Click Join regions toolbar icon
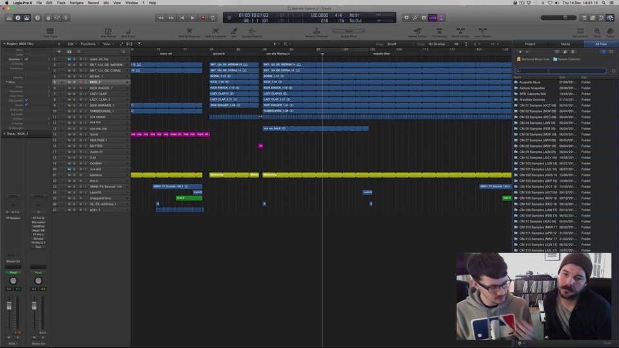619x348 pixels. click(234, 31)
